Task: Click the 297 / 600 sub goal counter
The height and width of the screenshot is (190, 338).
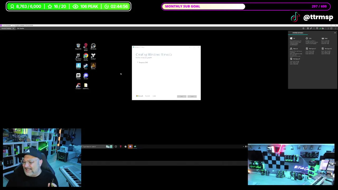Action: point(319,6)
